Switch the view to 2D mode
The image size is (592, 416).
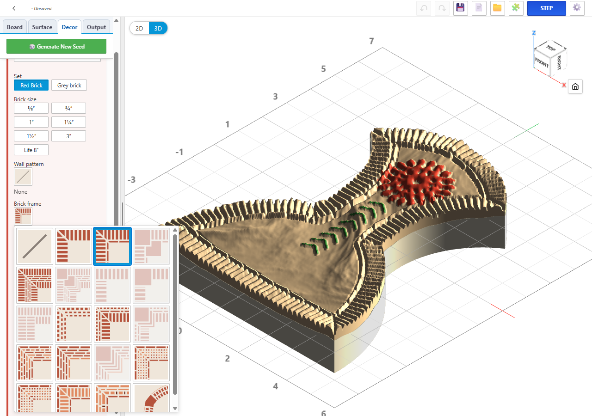click(139, 28)
